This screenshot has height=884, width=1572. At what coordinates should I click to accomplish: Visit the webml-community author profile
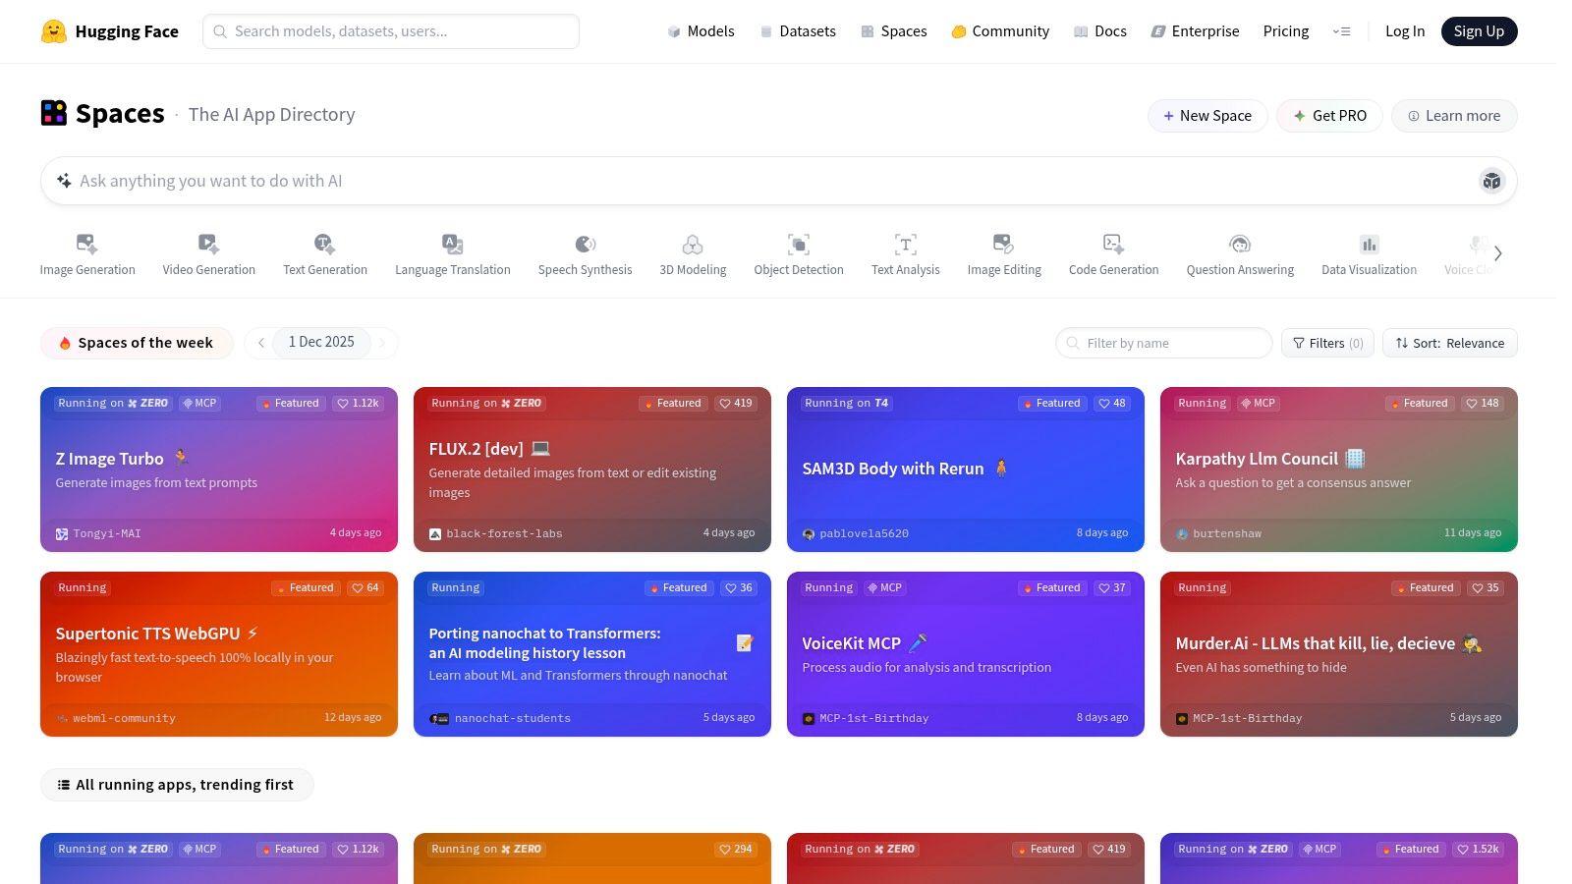tap(115, 718)
